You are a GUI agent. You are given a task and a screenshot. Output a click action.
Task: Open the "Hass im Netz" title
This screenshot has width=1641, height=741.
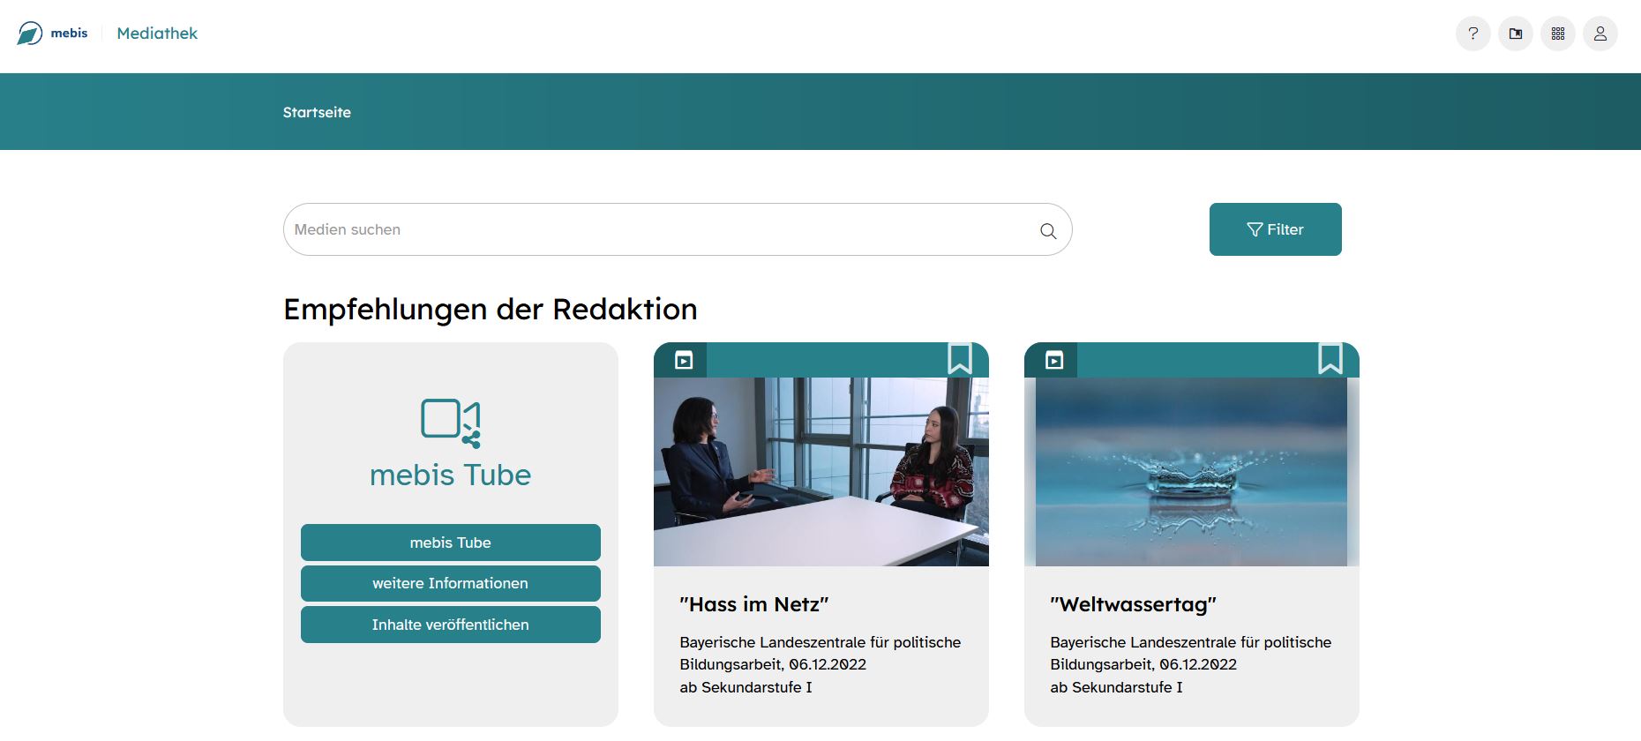[x=753, y=604]
